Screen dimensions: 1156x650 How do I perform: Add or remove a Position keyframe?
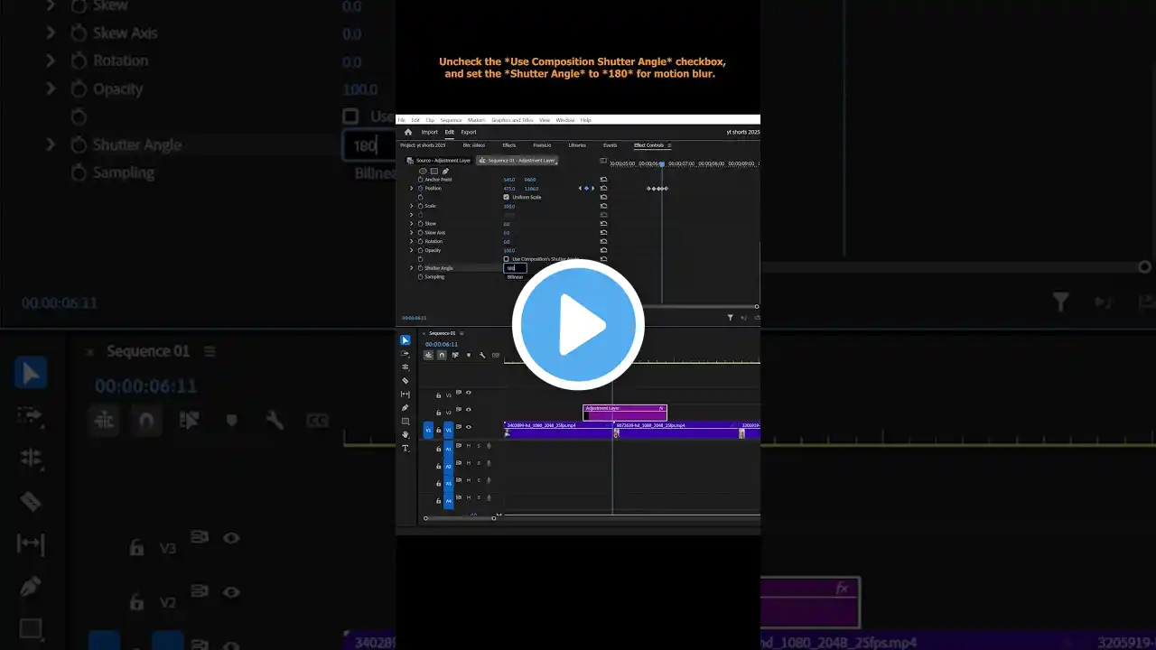pyautogui.click(x=586, y=189)
